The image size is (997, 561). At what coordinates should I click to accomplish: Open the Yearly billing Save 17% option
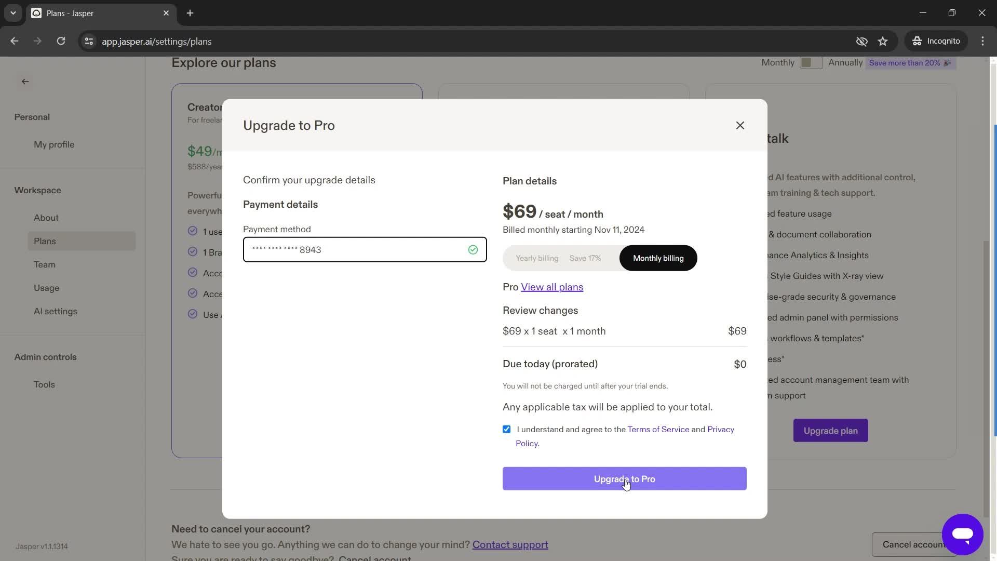click(557, 258)
